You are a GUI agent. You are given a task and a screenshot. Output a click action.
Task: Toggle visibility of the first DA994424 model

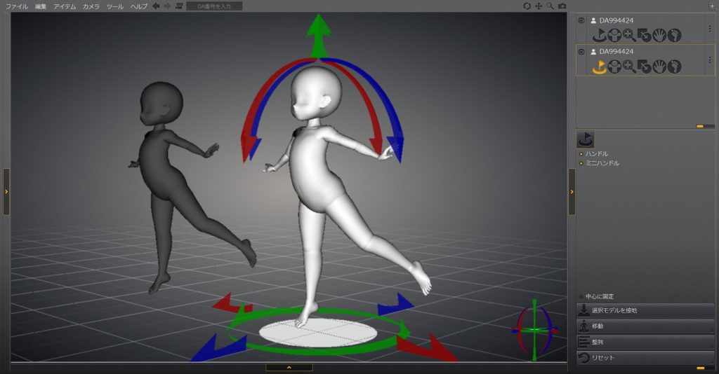pos(581,21)
